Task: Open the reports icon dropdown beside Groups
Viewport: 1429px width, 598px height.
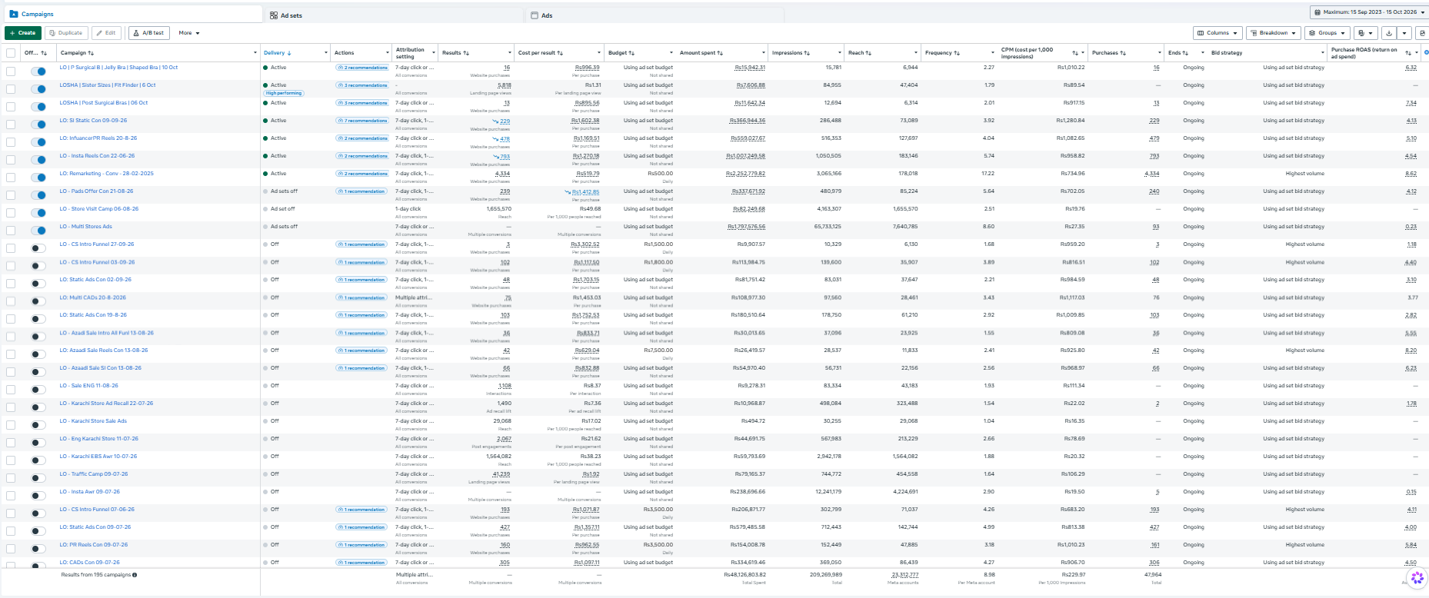Action: coord(1365,33)
